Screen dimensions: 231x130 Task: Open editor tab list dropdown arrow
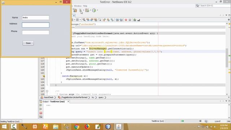click(x=226, y=15)
